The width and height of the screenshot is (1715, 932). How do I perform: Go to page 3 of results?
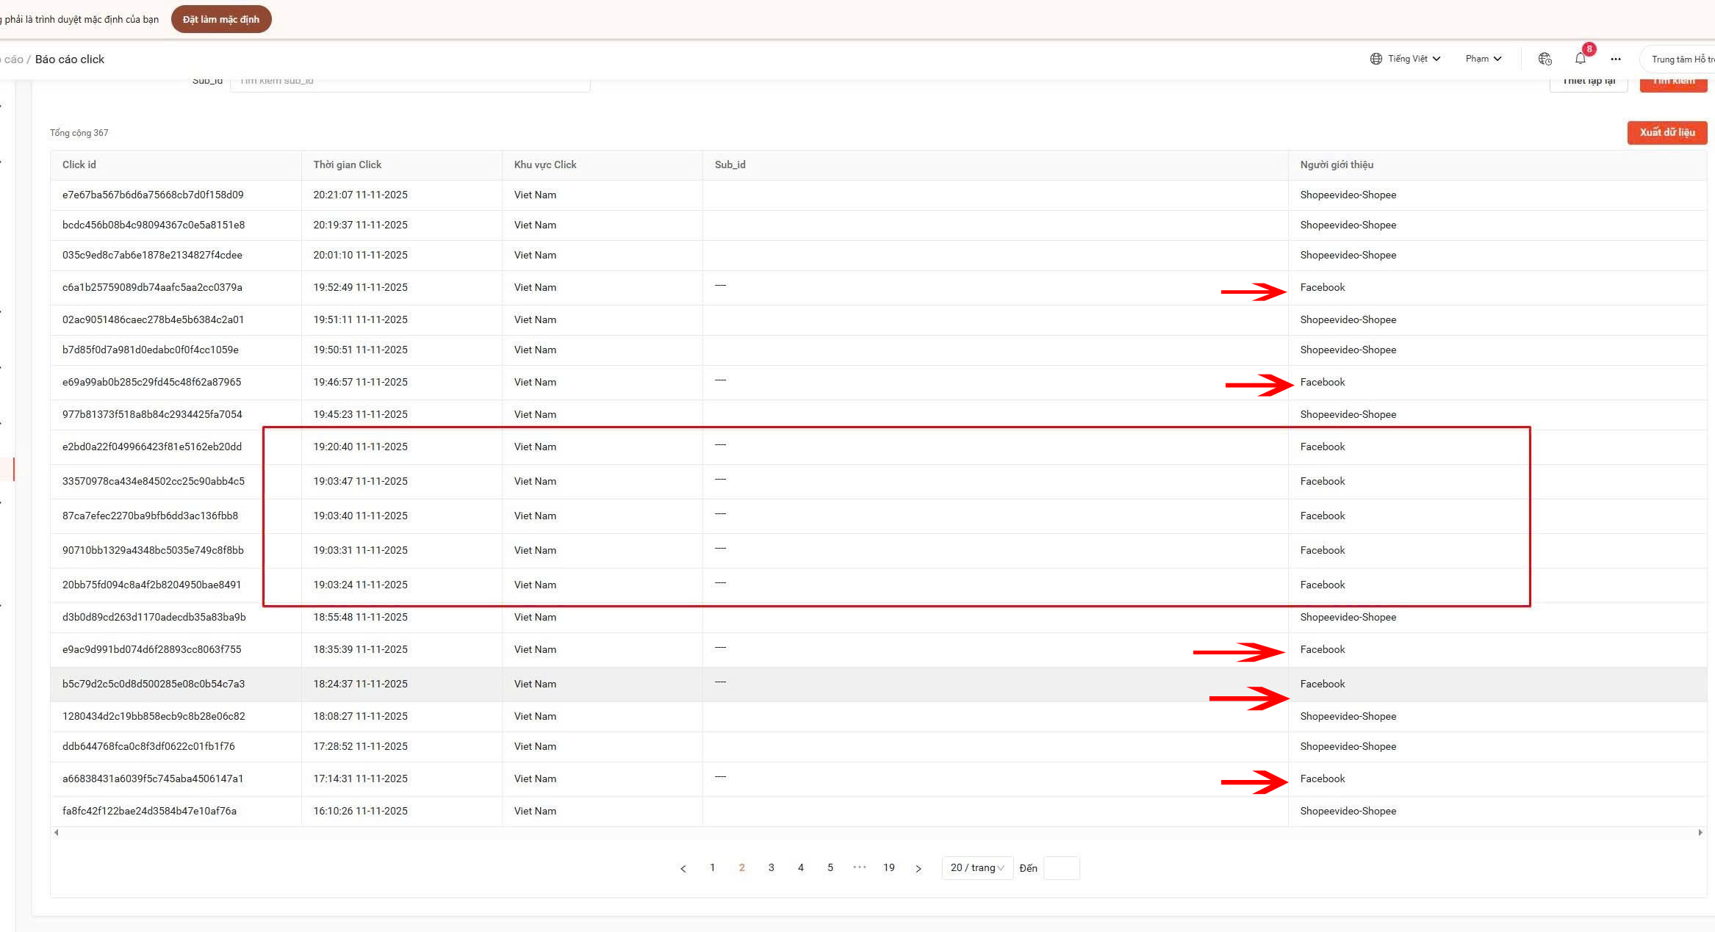pos(771,867)
